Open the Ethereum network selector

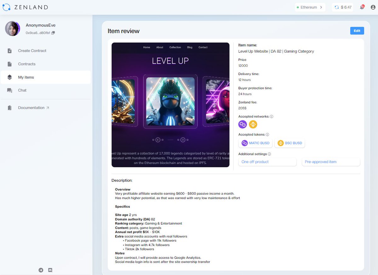[310, 7]
